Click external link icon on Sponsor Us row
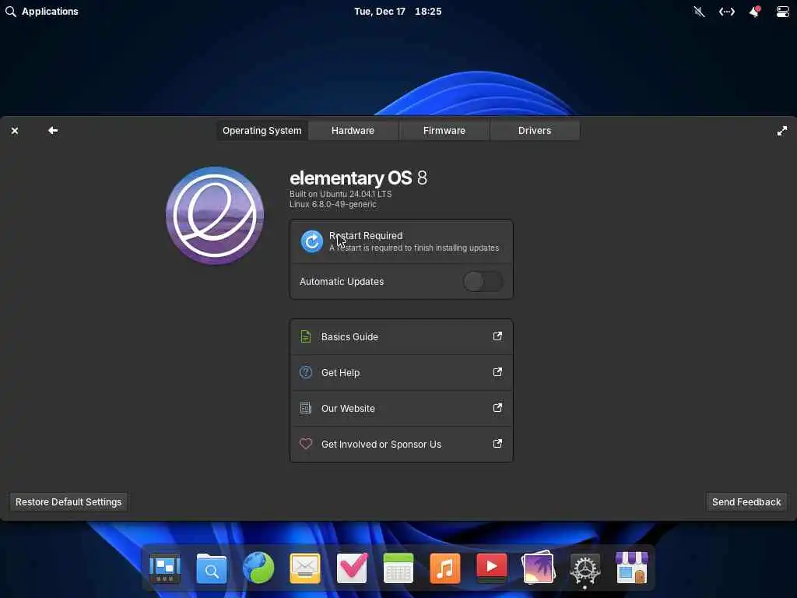 pyautogui.click(x=497, y=443)
